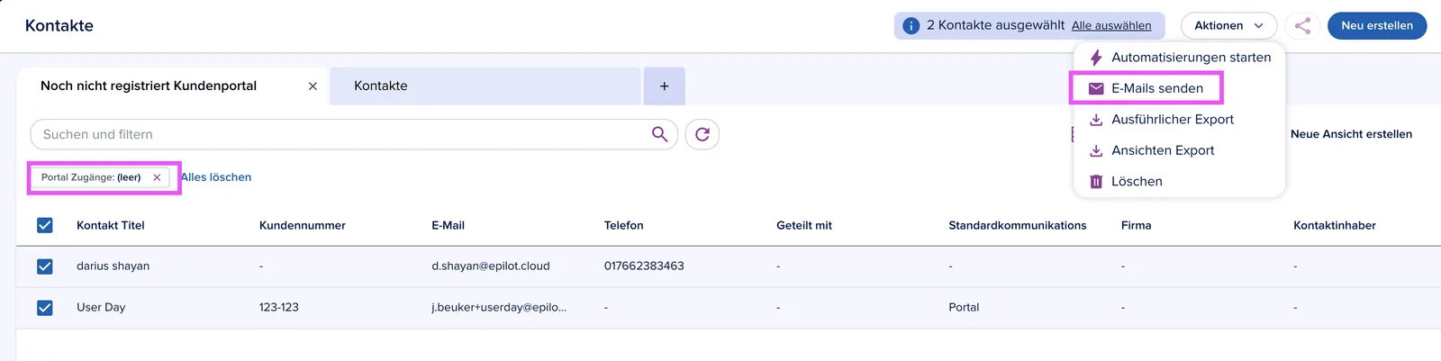Screen dimensions: 1441x361
Task: Choose E-Mails senden from actions menu
Action: click(1146, 88)
